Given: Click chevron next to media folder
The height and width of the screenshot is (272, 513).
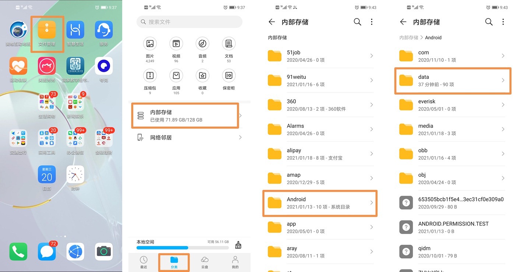Looking at the screenshot, I should pyautogui.click(x=503, y=129).
